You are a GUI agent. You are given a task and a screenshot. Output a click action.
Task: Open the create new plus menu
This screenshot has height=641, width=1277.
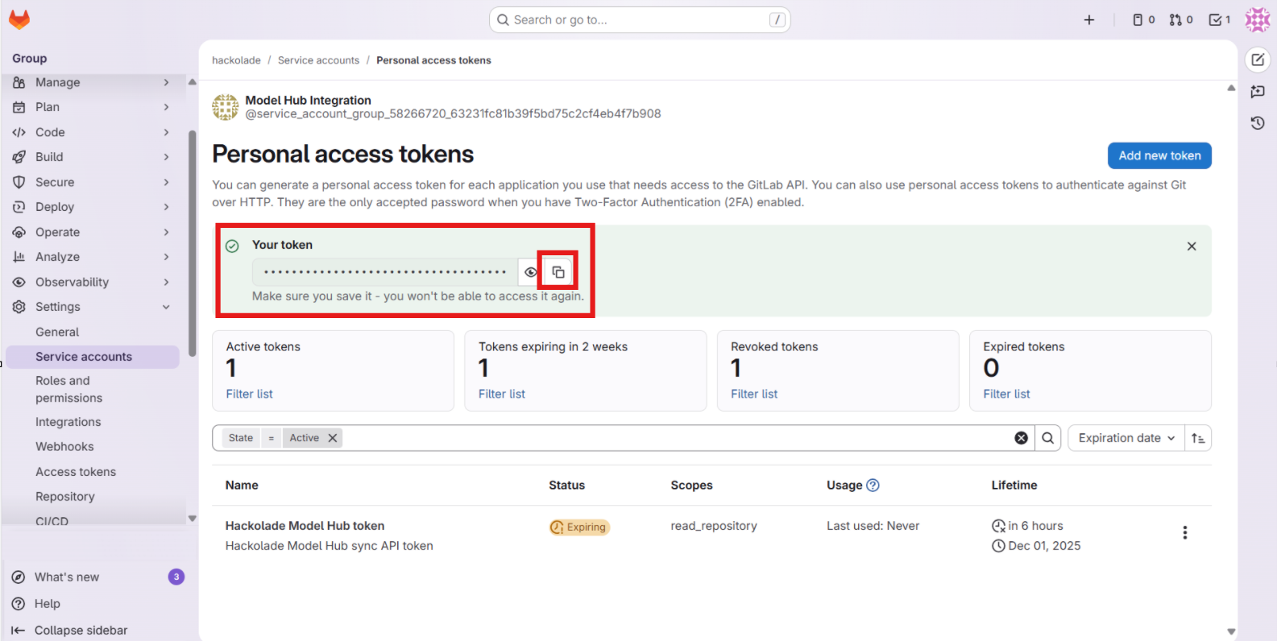(x=1089, y=20)
